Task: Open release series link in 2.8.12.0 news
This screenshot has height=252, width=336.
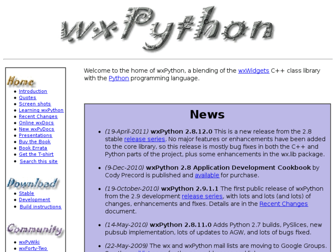Action: tap(145, 139)
